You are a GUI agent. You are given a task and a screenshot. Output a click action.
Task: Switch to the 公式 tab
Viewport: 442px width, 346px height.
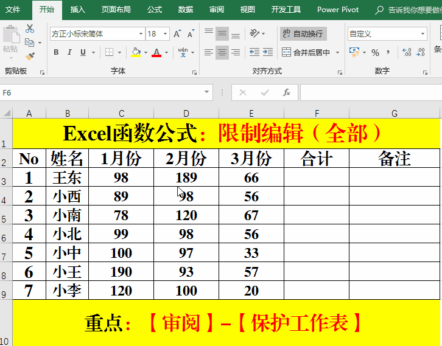coord(155,10)
